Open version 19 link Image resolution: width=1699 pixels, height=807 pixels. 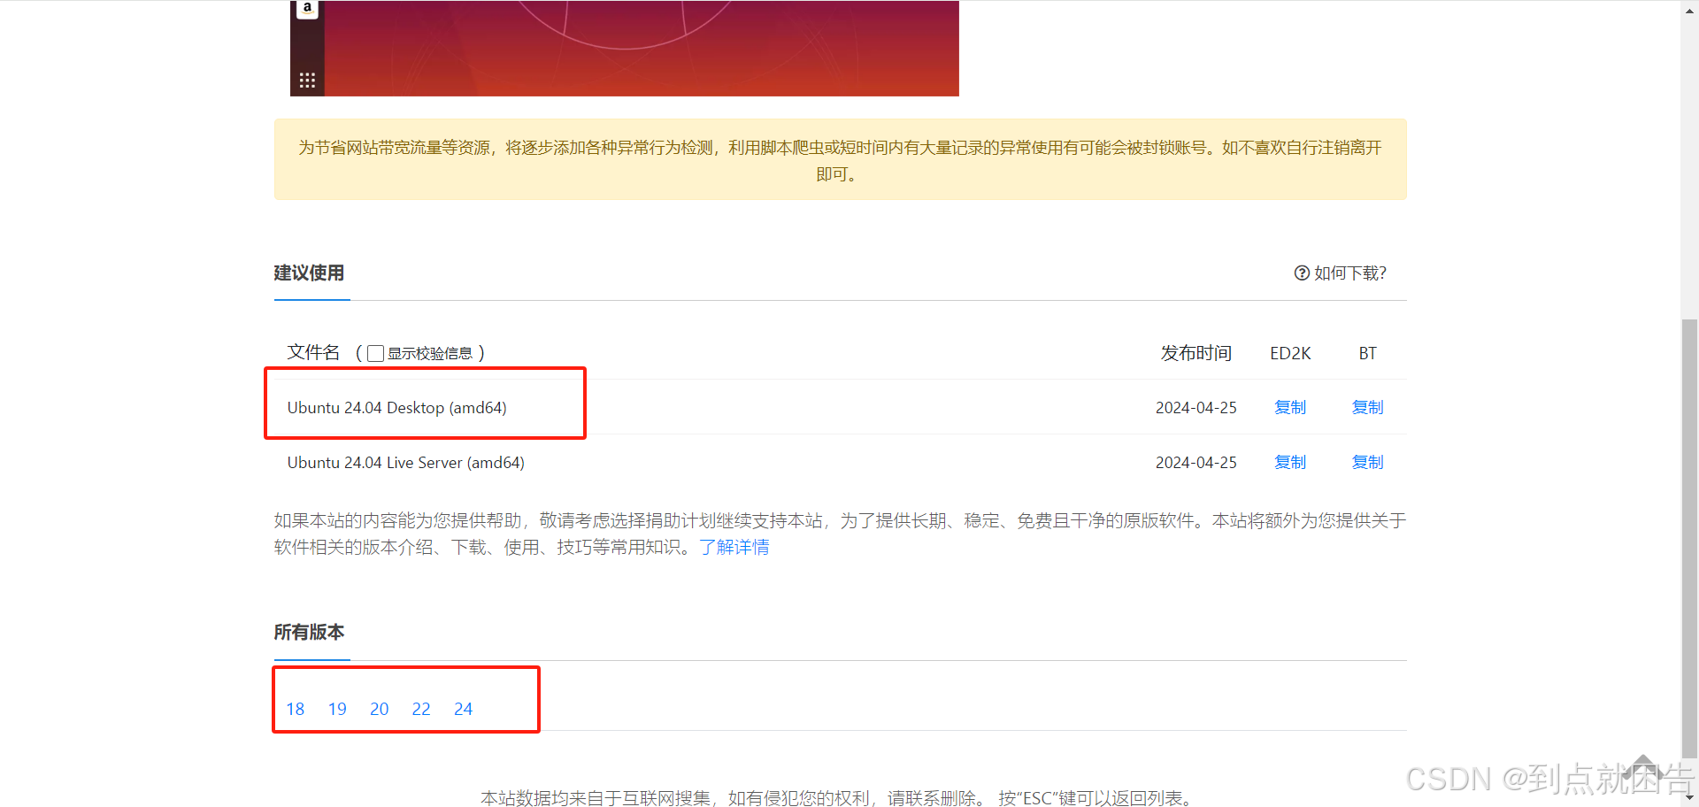[337, 709]
